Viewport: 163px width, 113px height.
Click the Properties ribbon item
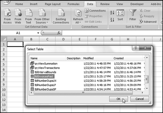[x=93, y=16]
